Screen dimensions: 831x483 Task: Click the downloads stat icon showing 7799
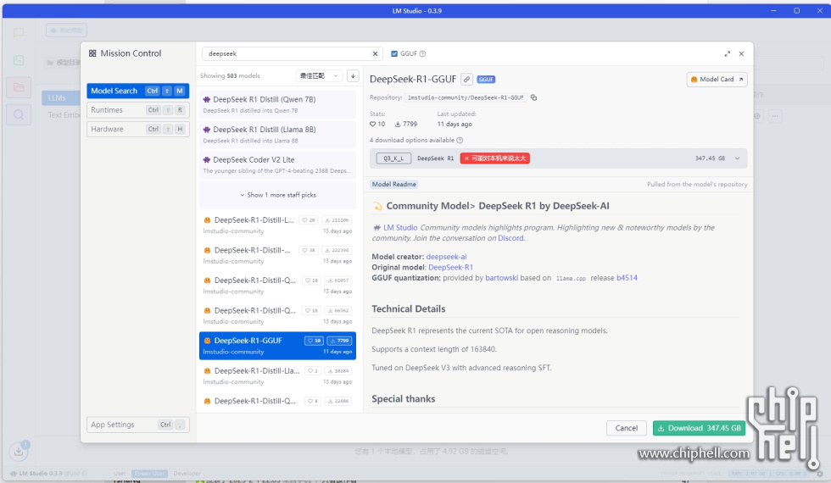pyautogui.click(x=398, y=124)
